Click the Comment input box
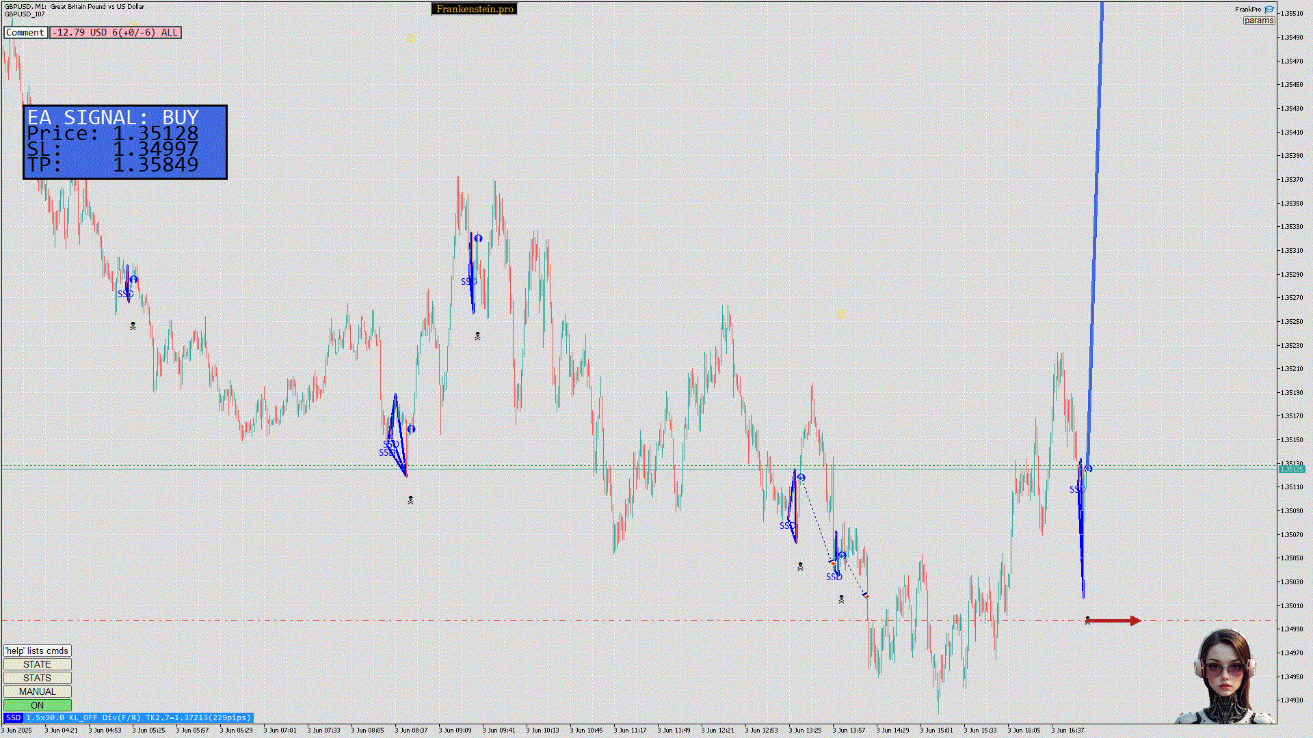The image size is (1313, 738). click(25, 32)
